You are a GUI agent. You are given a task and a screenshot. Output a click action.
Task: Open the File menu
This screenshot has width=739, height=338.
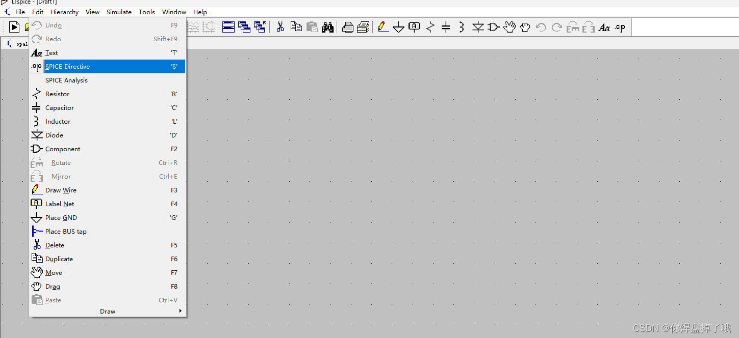pyautogui.click(x=20, y=12)
